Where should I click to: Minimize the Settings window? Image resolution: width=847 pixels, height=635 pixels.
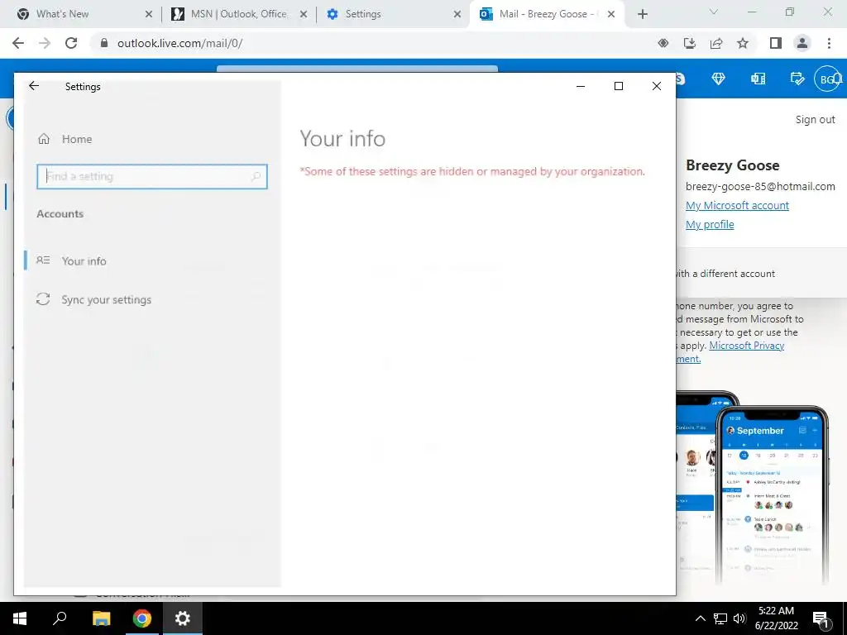[581, 86]
